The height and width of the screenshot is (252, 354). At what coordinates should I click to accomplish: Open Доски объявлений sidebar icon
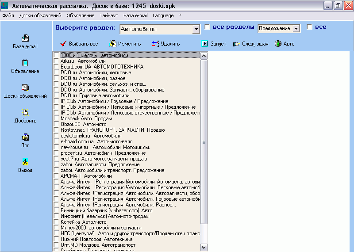pyautogui.click(x=25, y=88)
